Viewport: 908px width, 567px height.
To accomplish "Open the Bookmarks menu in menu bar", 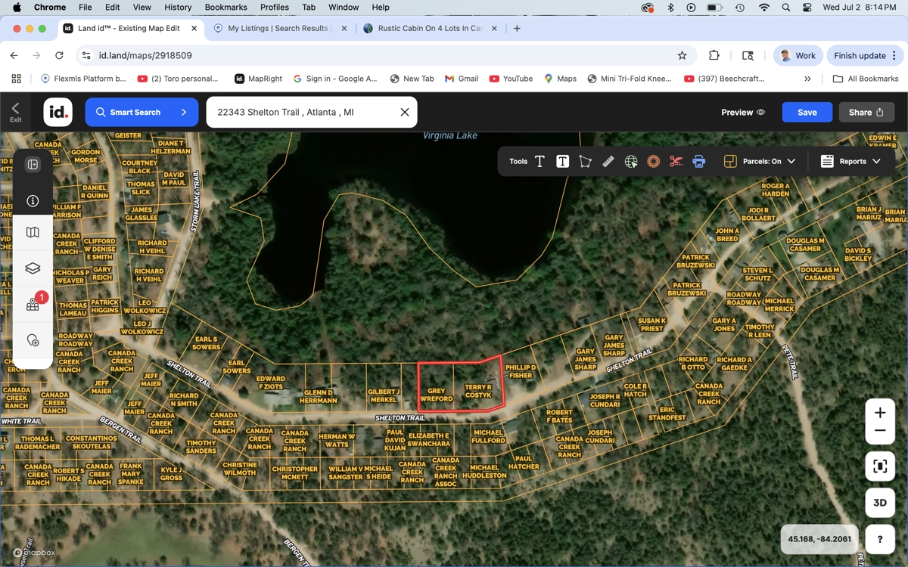I will point(225,8).
